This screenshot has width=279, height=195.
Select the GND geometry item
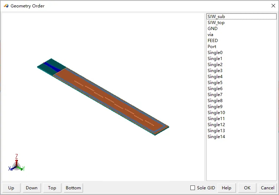coord(242,29)
